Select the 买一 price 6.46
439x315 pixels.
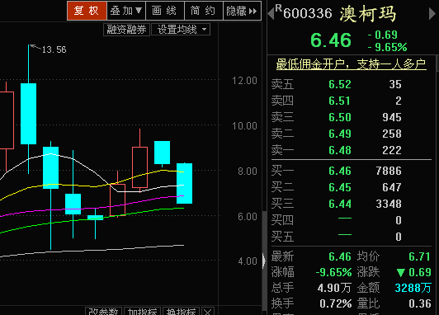pos(340,171)
